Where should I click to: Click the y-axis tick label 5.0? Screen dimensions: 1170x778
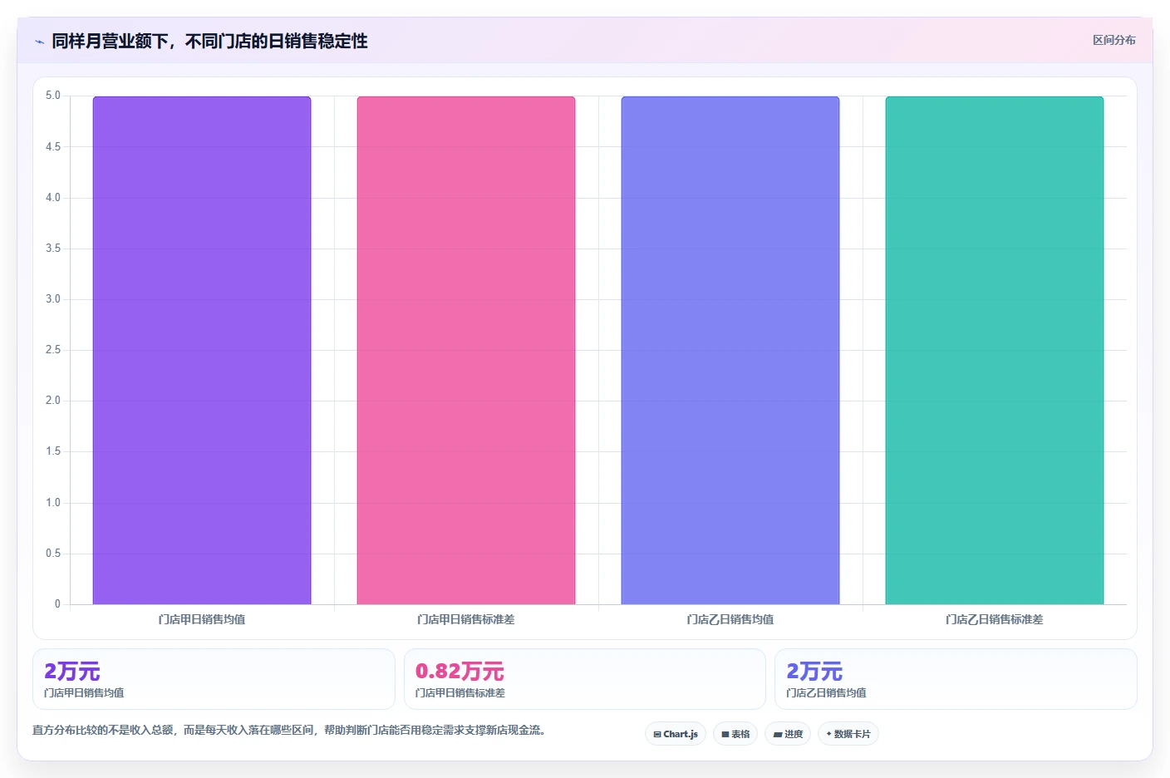pos(53,96)
